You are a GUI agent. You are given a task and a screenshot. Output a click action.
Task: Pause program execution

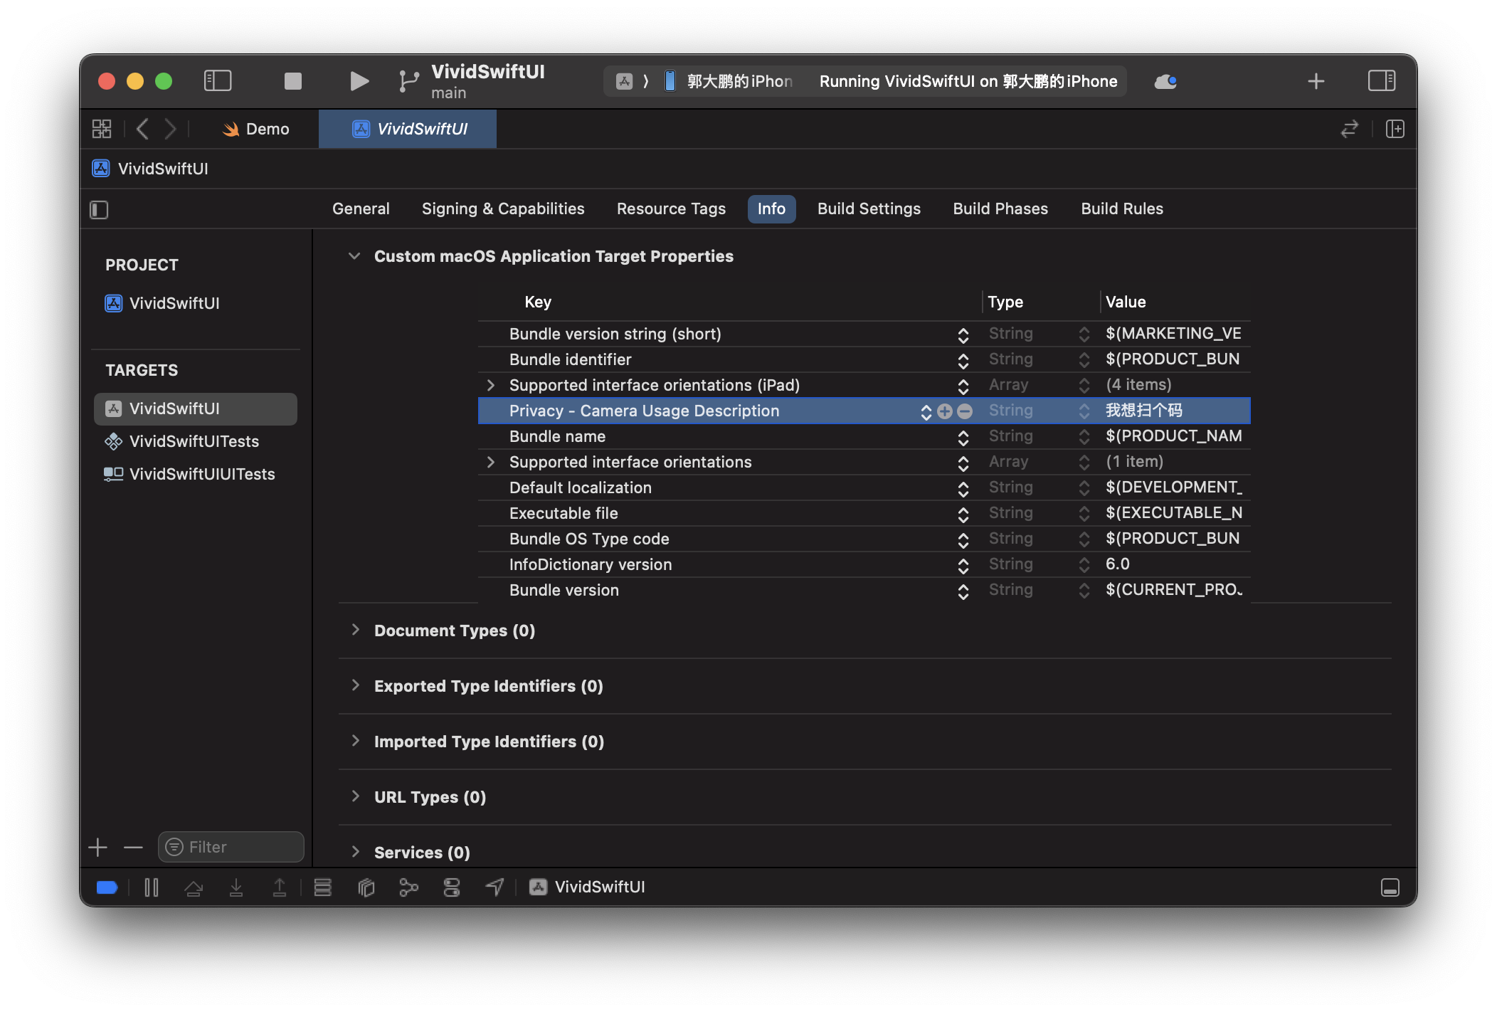pyautogui.click(x=151, y=887)
